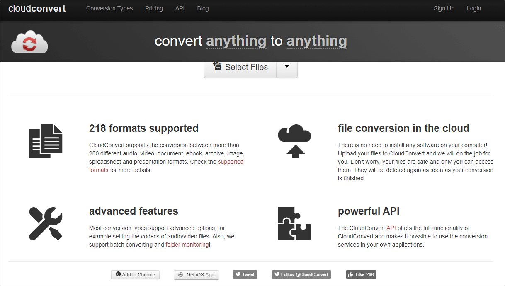The height and width of the screenshot is (286, 505).
Task: Go to the Pricing page
Action: 154,8
